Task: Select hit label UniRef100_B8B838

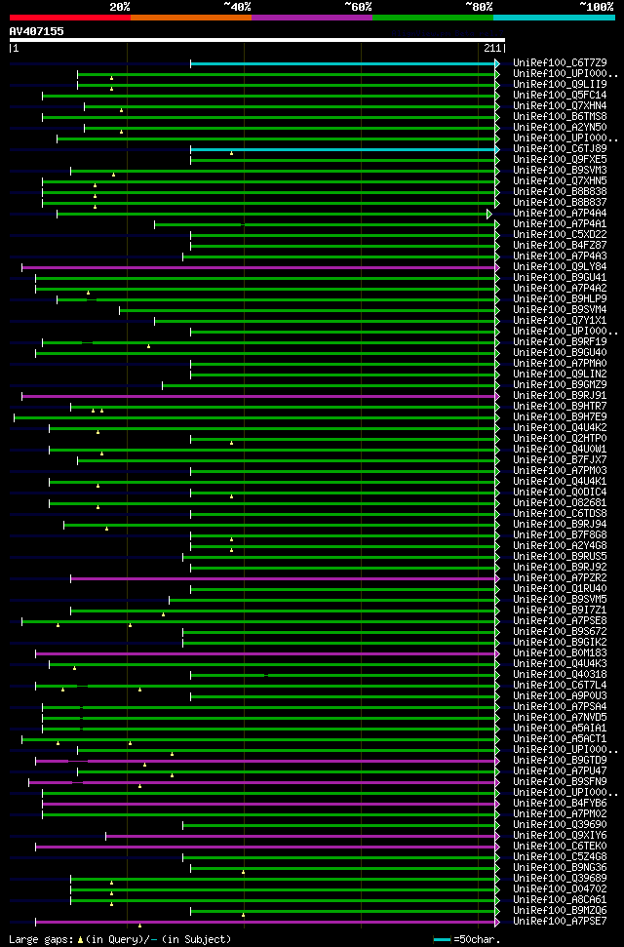Action: (x=560, y=191)
